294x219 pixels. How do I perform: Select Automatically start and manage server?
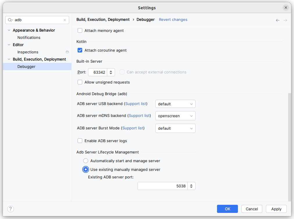tap(86, 161)
